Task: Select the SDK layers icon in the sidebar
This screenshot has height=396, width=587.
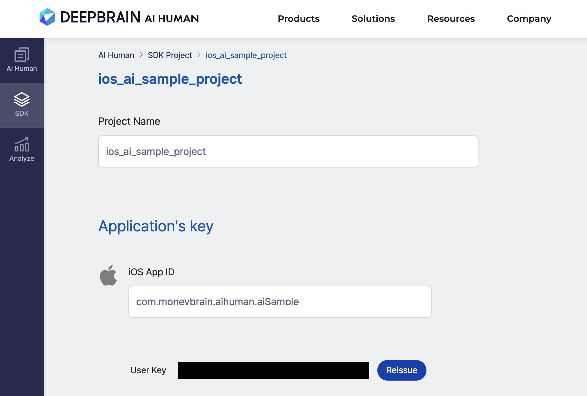Action: point(22,99)
